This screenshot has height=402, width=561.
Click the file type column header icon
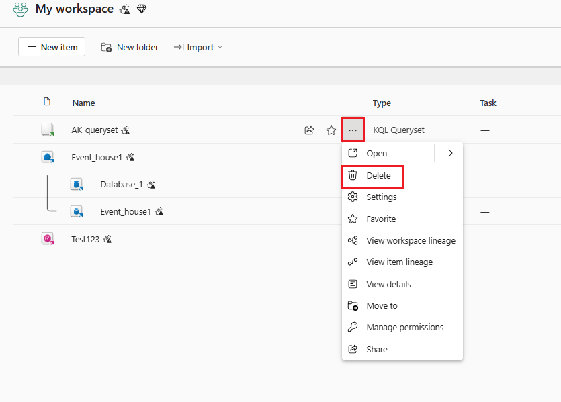tap(47, 102)
